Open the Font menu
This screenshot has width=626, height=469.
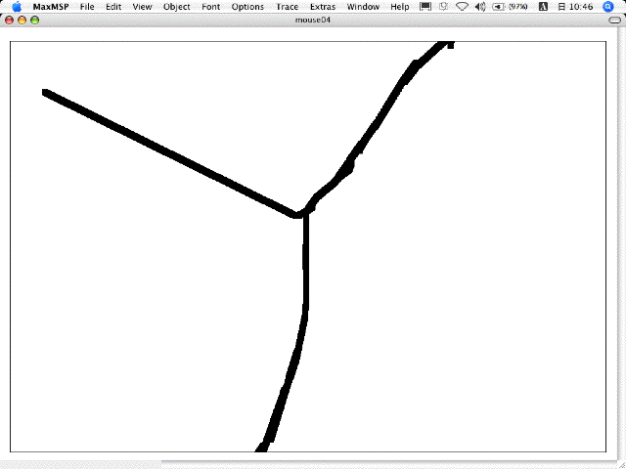click(x=211, y=7)
